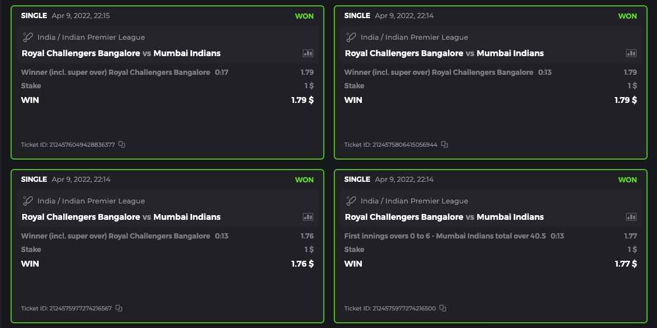
Task: Copy ticket ID ending in 836377
Action: pos(122,144)
